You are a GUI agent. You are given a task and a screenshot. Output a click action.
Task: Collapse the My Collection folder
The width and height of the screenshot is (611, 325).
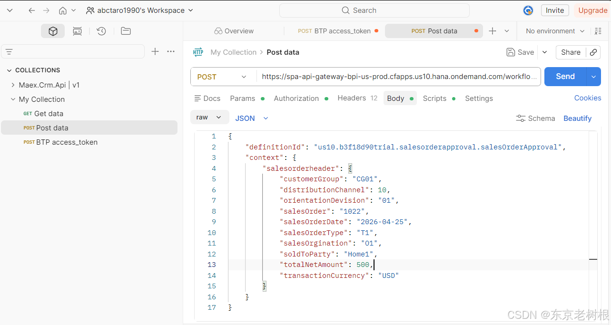(13, 99)
